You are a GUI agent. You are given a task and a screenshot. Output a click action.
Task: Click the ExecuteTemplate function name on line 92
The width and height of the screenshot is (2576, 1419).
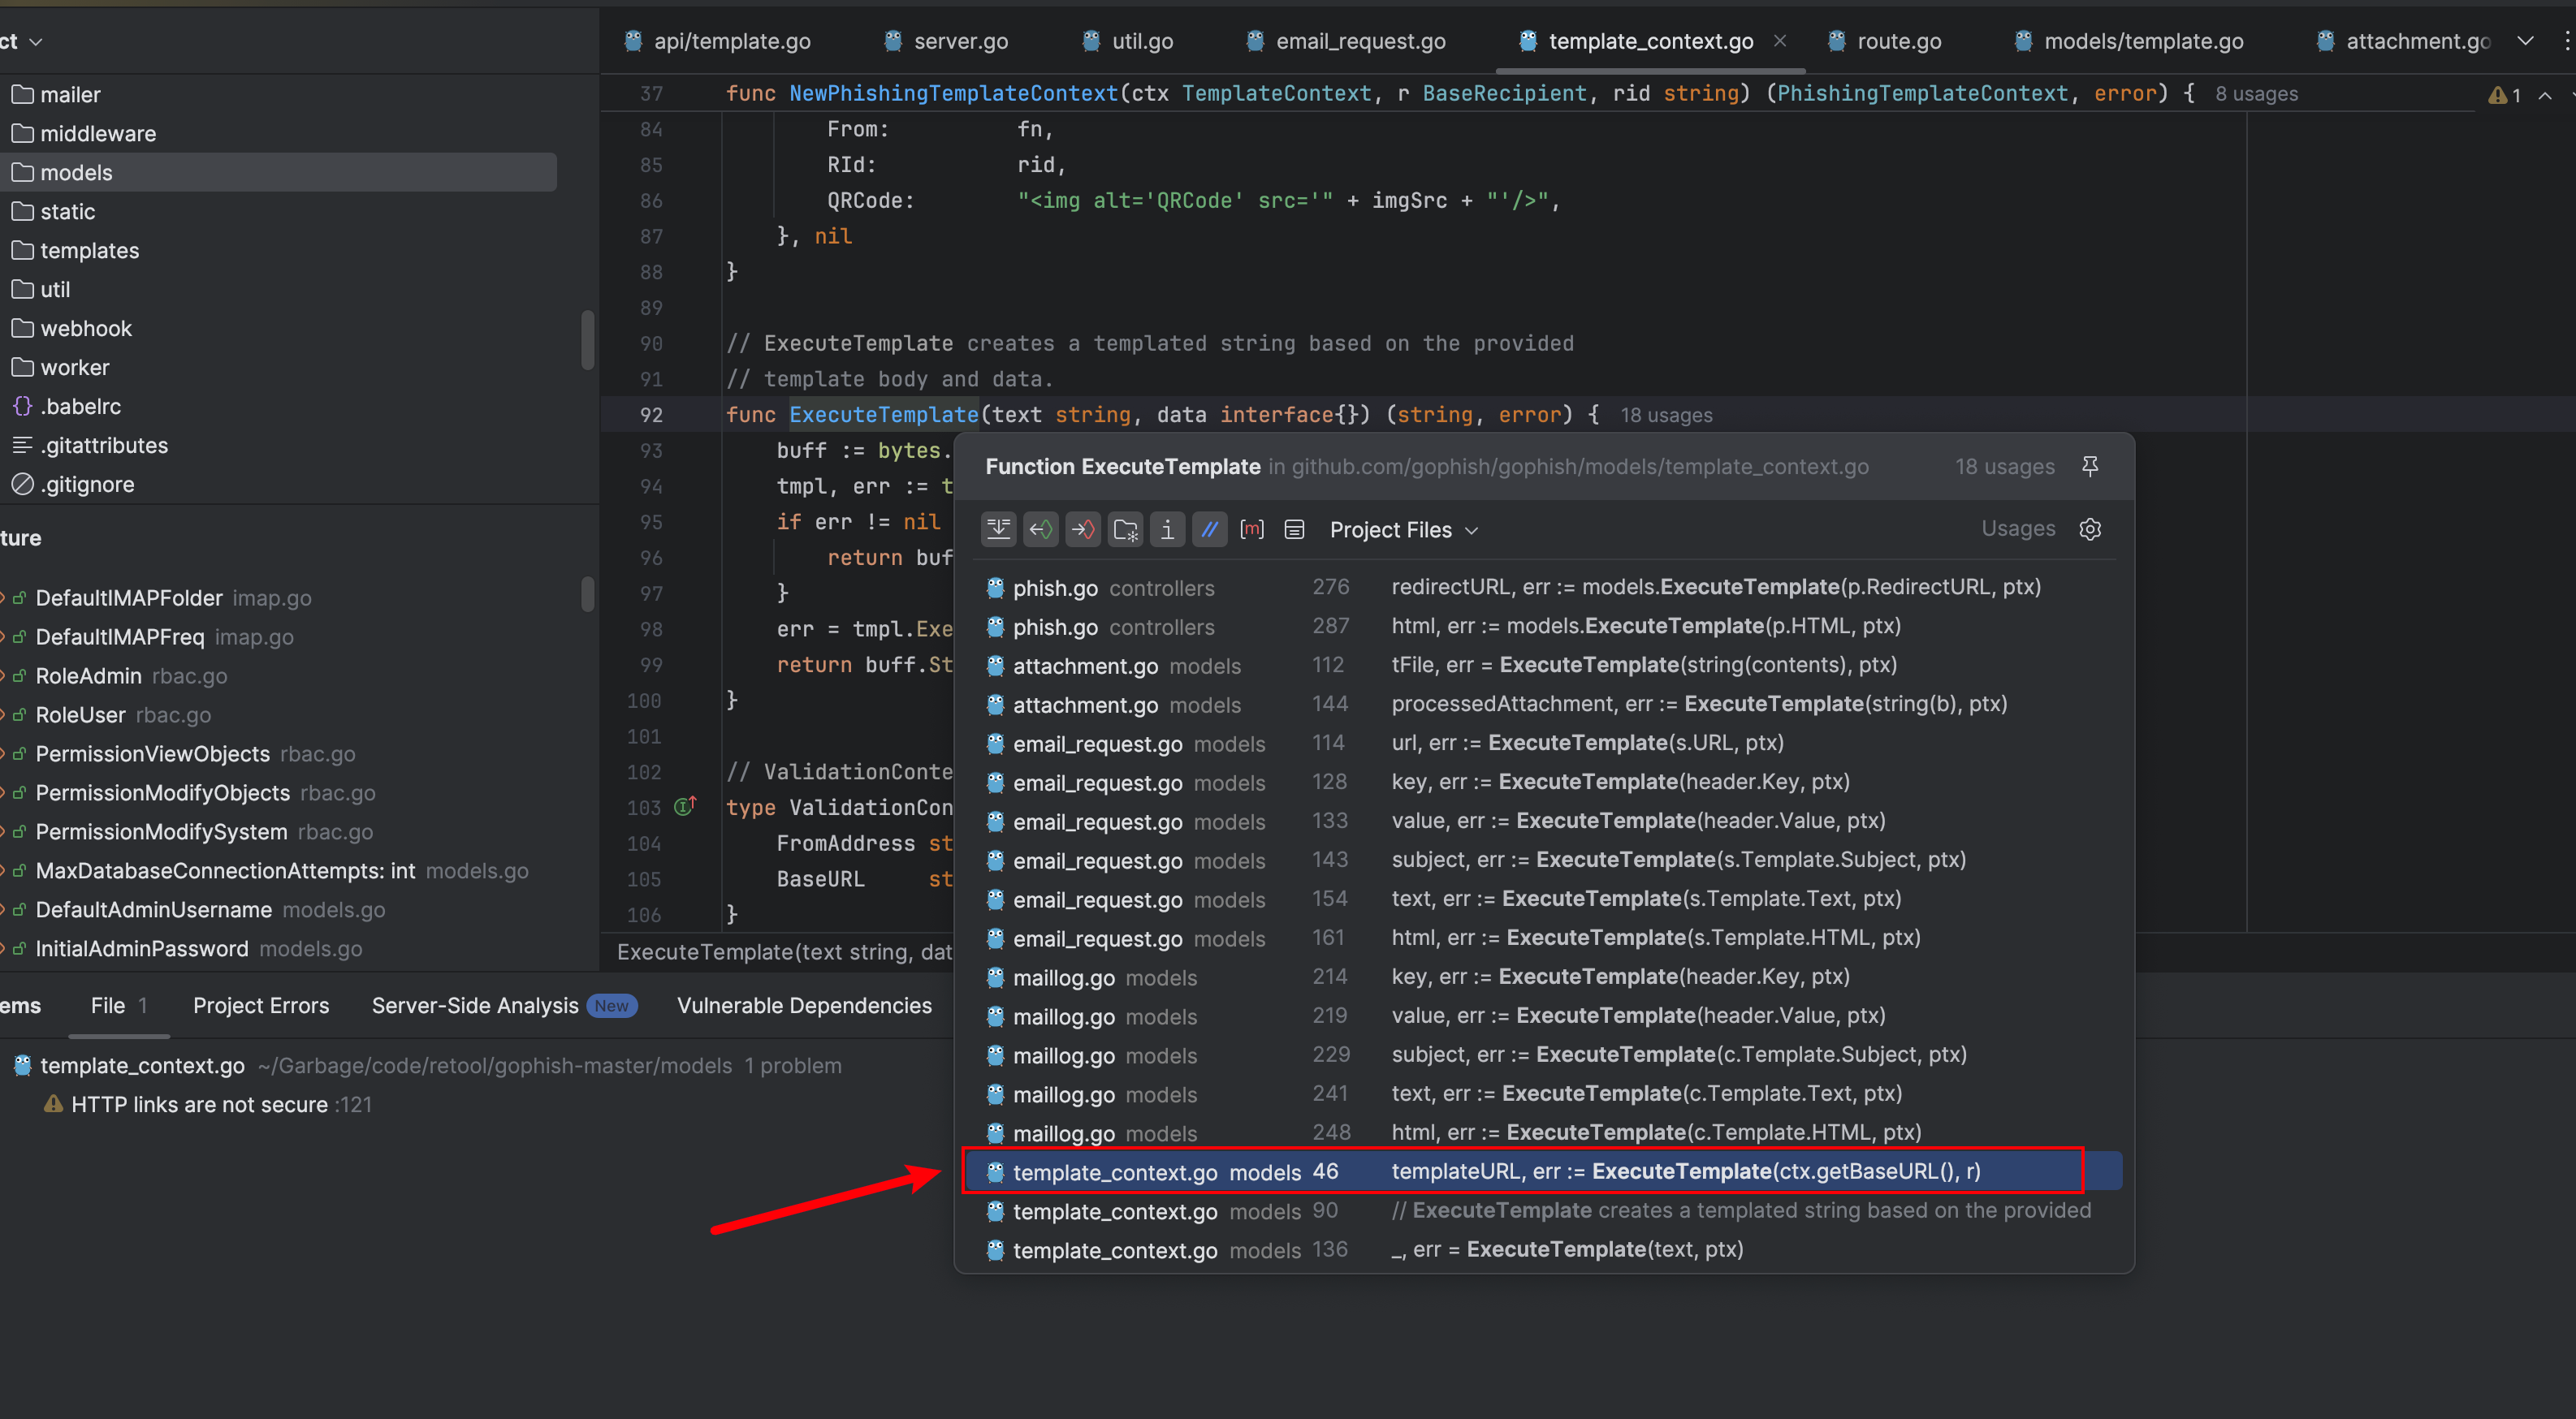(x=884, y=415)
